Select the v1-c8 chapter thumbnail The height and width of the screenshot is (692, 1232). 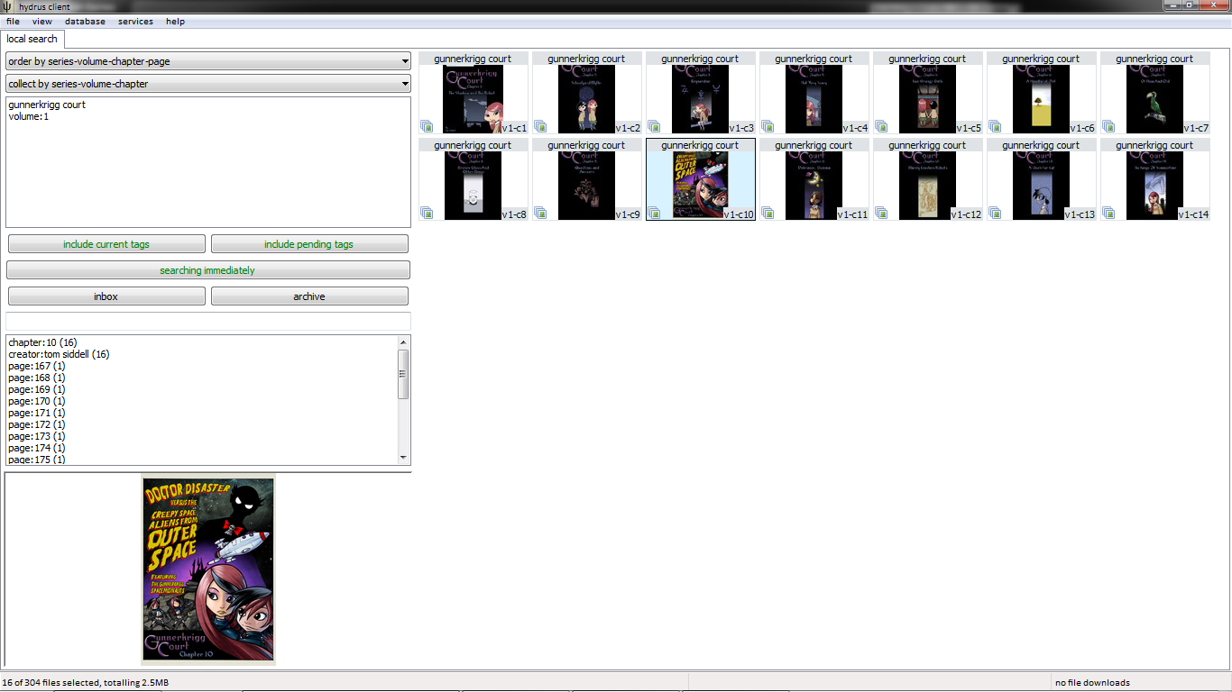click(x=473, y=179)
